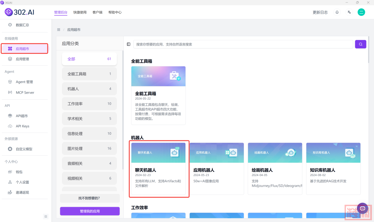This screenshot has width=374, height=222.
Task: Select the 信息处理 category filter
Action: coord(89,134)
